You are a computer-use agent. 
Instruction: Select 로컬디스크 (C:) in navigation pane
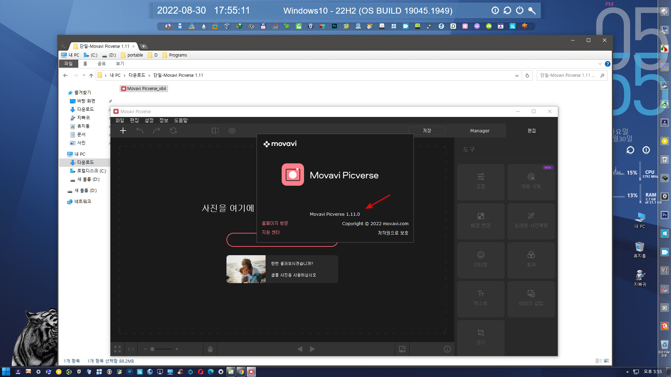click(x=91, y=171)
